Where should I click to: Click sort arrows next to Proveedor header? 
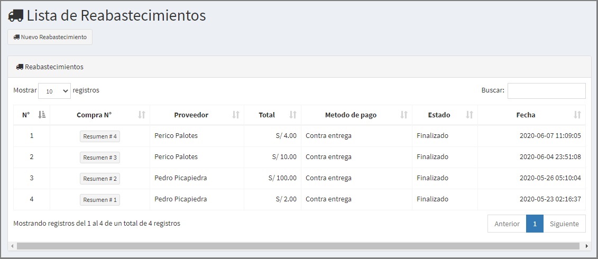pyautogui.click(x=236, y=114)
